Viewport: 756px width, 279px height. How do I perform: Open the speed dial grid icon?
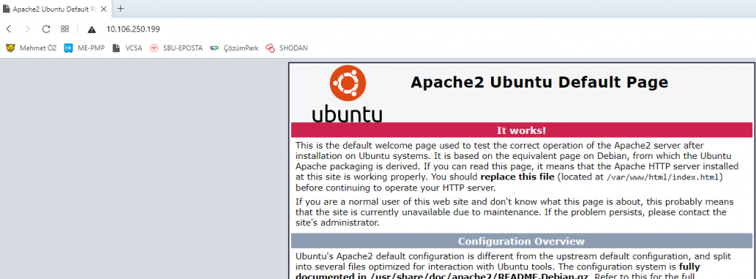65,29
